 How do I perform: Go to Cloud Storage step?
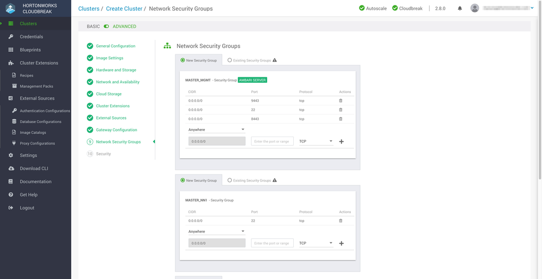(x=109, y=94)
